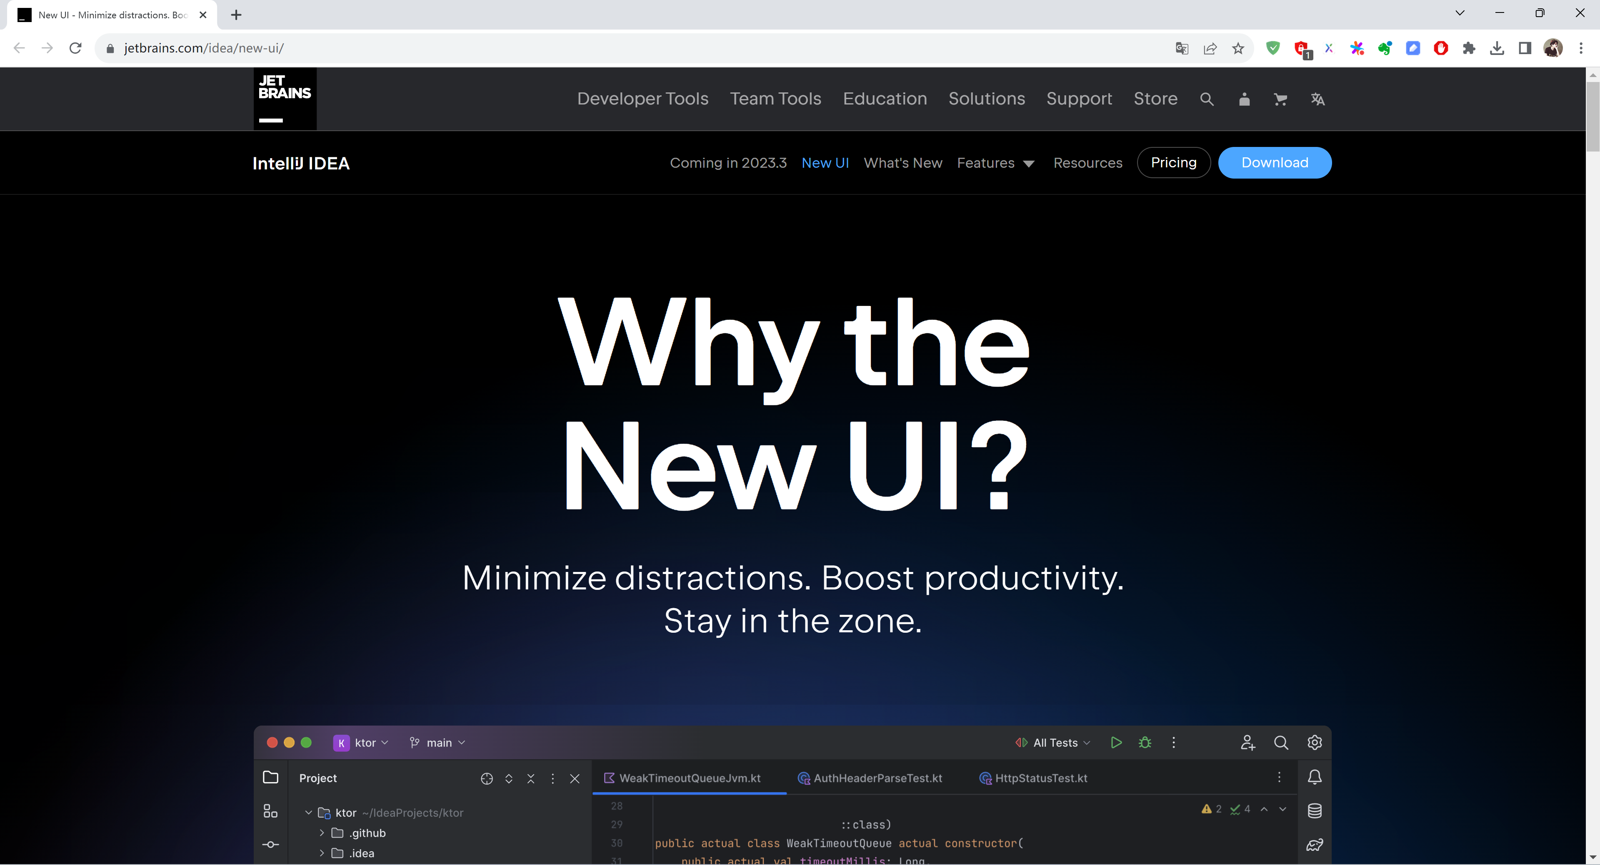1600x865 pixels.
Task: Collapse the ktor root folder
Action: click(x=308, y=813)
